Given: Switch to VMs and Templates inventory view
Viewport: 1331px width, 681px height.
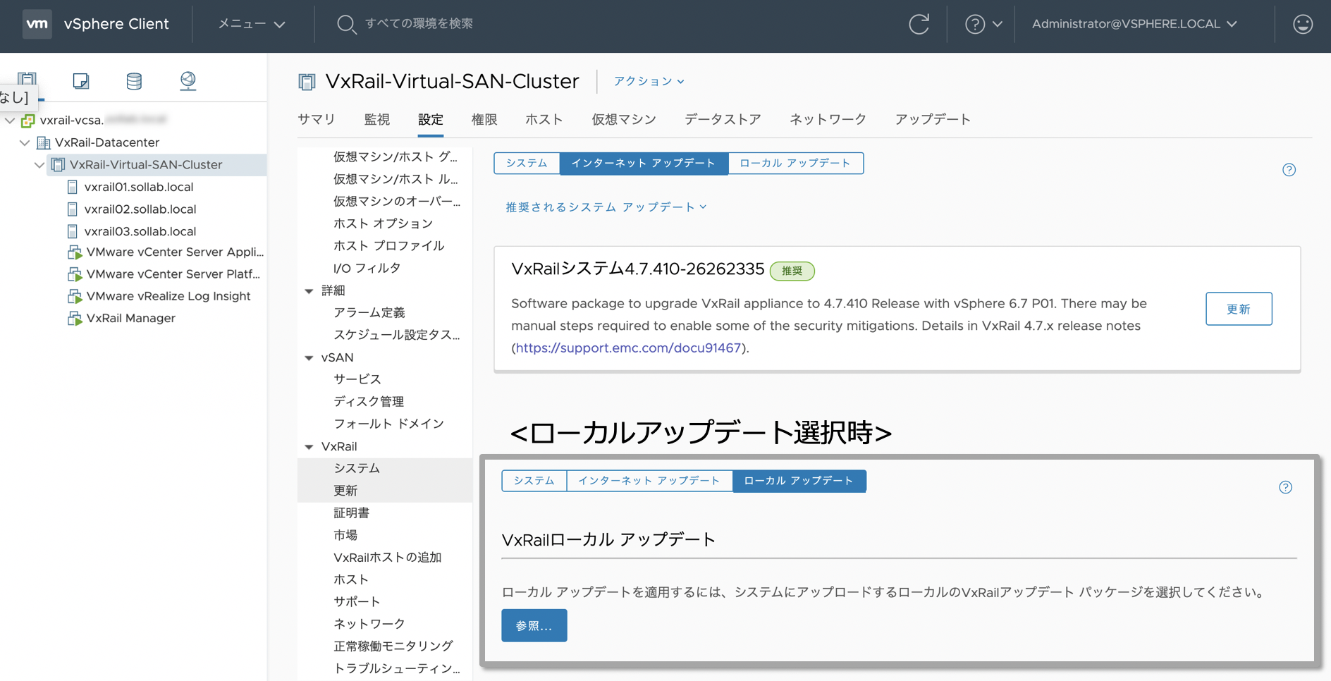Looking at the screenshot, I should (x=81, y=80).
